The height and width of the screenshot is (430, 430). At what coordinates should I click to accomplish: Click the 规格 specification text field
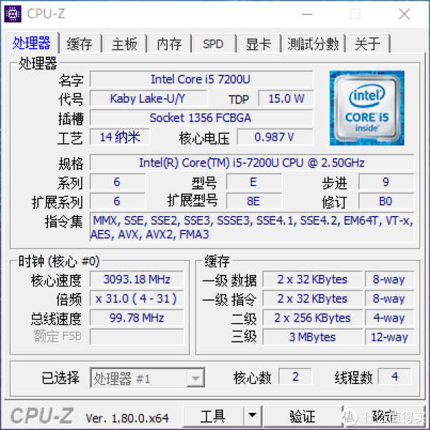pos(252,163)
